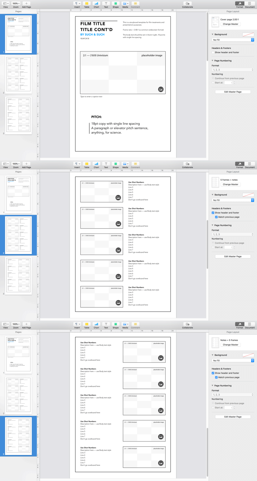The image size is (257, 481).
Task: Uncheck Match previous page, 5 frames + notes inspector
Action: click(x=216, y=217)
